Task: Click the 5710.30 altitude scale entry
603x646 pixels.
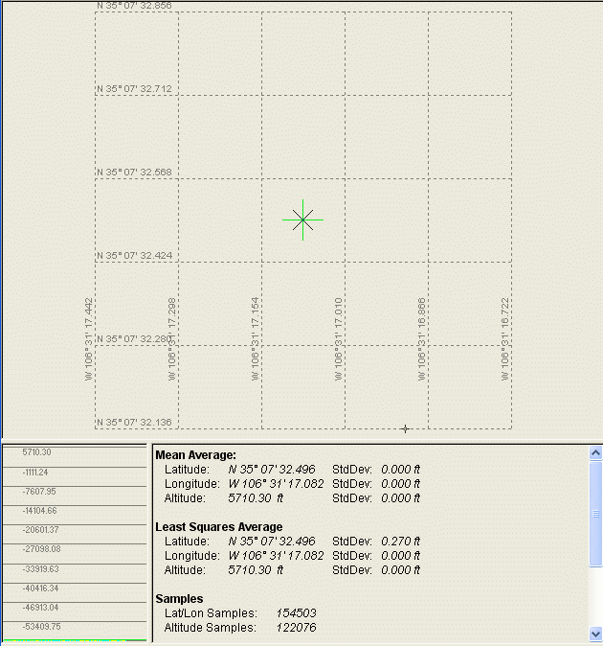Action: click(37, 452)
